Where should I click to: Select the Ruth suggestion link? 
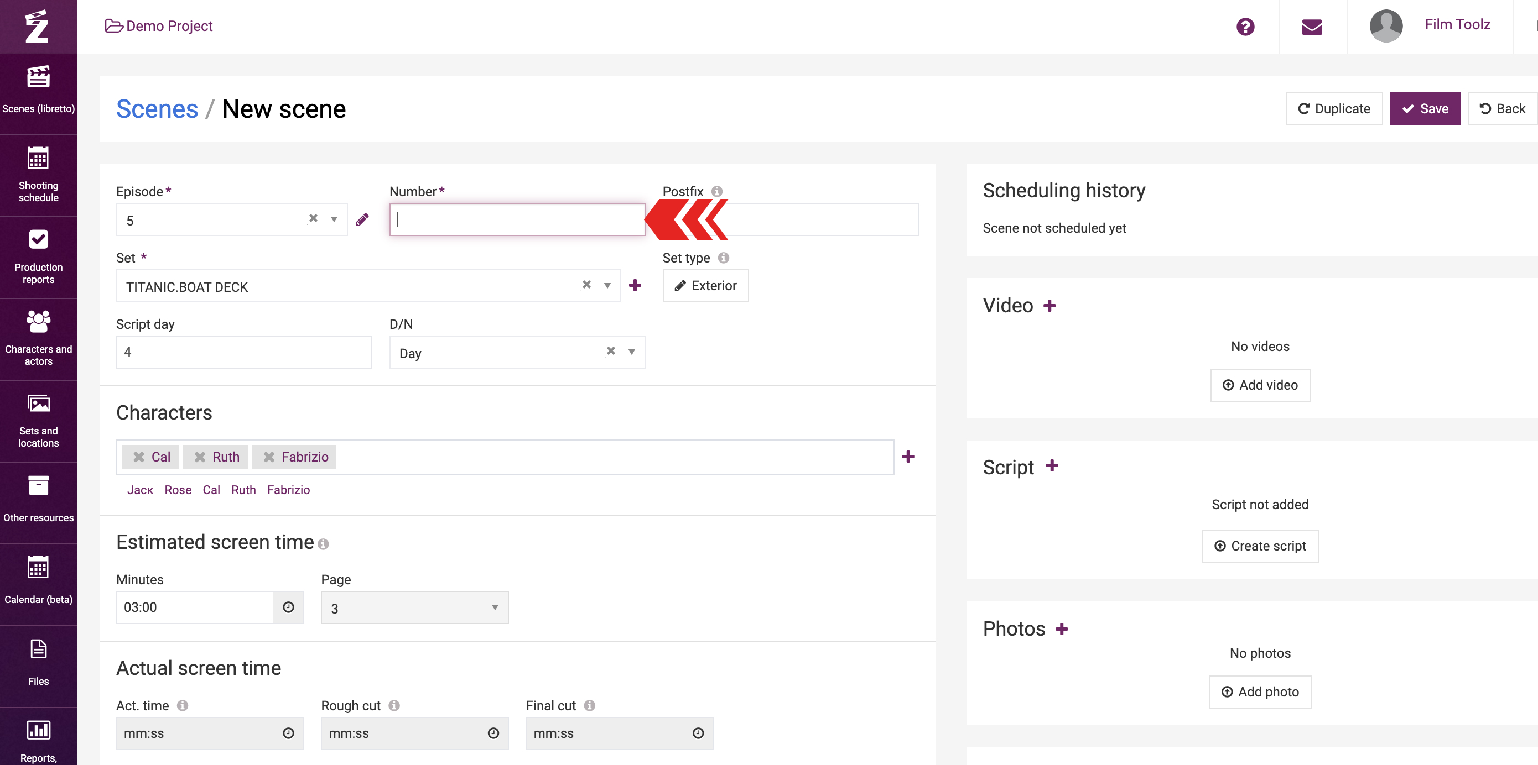(243, 490)
